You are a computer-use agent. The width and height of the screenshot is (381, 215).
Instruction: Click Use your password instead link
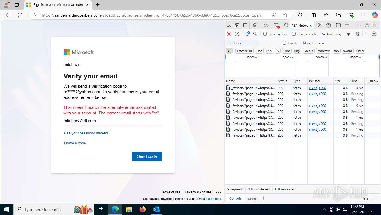[86, 133]
